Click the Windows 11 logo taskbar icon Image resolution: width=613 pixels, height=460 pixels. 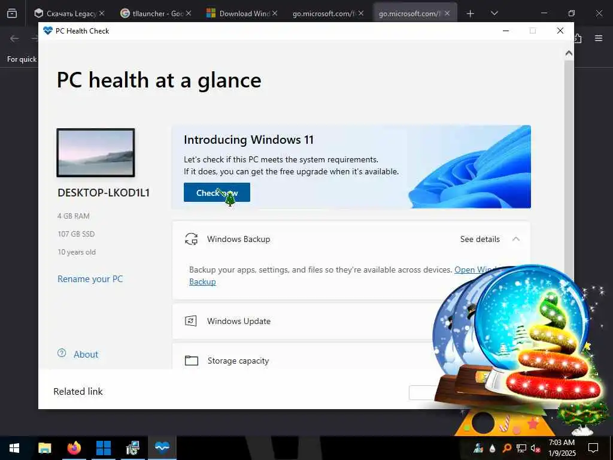point(103,448)
